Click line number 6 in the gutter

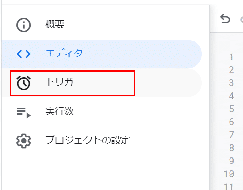click(231, 122)
